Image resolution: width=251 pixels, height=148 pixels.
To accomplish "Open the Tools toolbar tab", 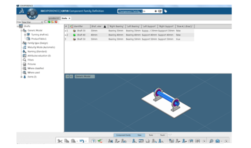I will [151, 135].
